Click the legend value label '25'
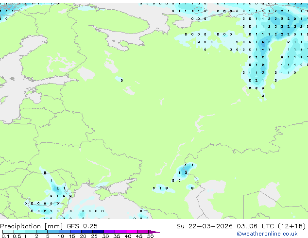The height and width of the screenshot is (238, 308). click(94, 236)
